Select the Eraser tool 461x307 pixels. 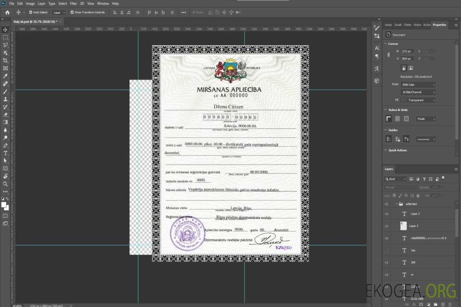[x=5, y=115]
